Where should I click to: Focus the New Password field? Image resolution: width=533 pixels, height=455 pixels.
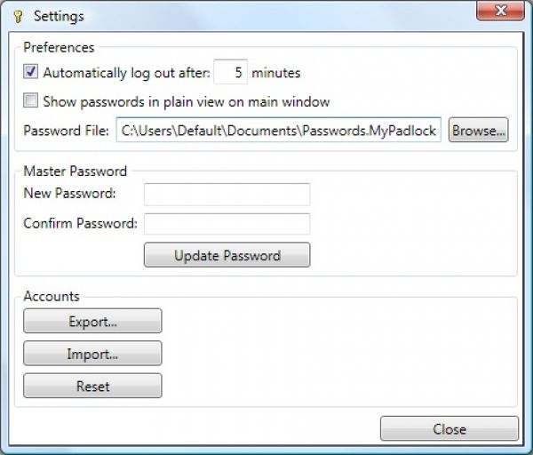[x=227, y=195]
